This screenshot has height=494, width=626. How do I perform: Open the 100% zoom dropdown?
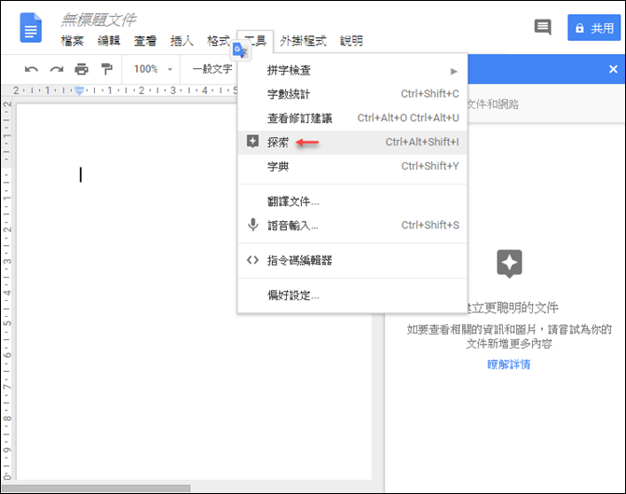[x=153, y=69]
